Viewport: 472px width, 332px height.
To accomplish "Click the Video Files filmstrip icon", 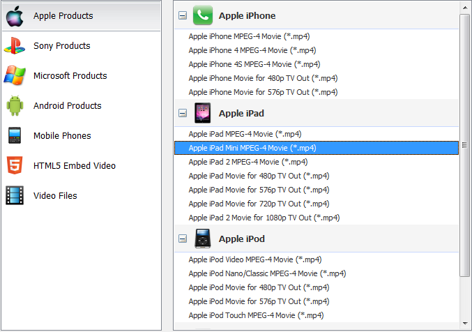I will tap(15, 195).
